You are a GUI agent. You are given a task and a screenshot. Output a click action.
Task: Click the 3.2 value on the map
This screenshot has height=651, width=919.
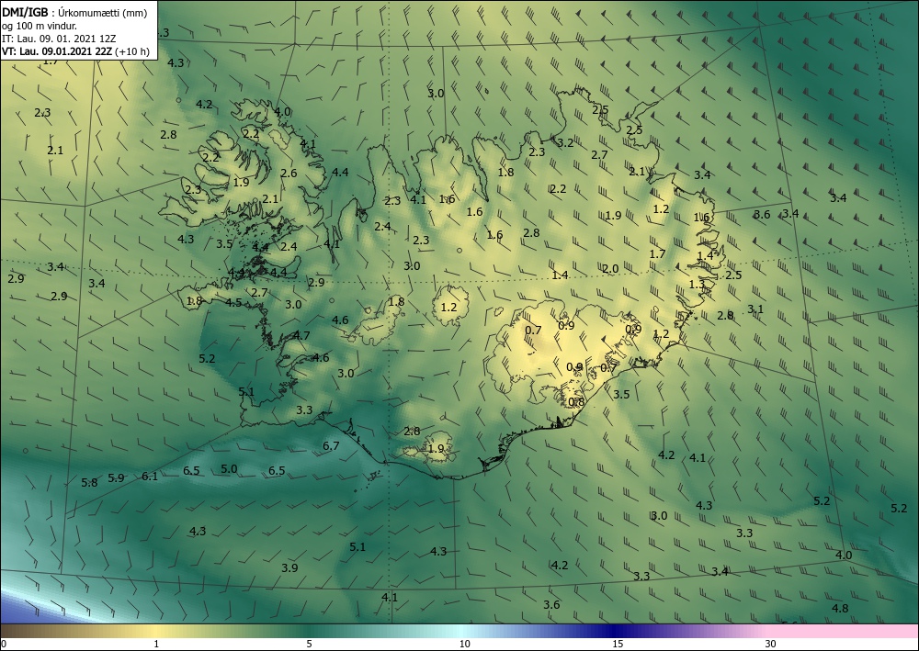coord(565,143)
